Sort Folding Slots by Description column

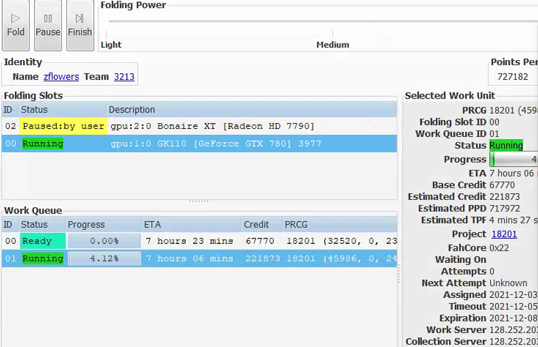point(252,110)
